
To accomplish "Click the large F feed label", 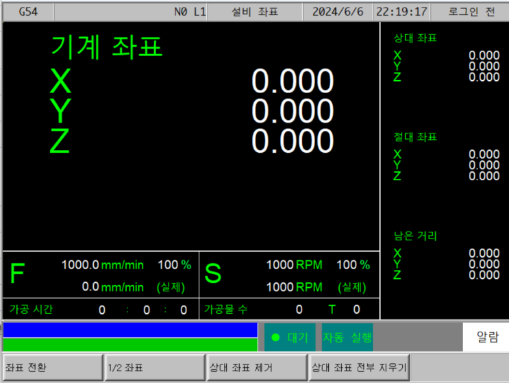I will [x=17, y=273].
